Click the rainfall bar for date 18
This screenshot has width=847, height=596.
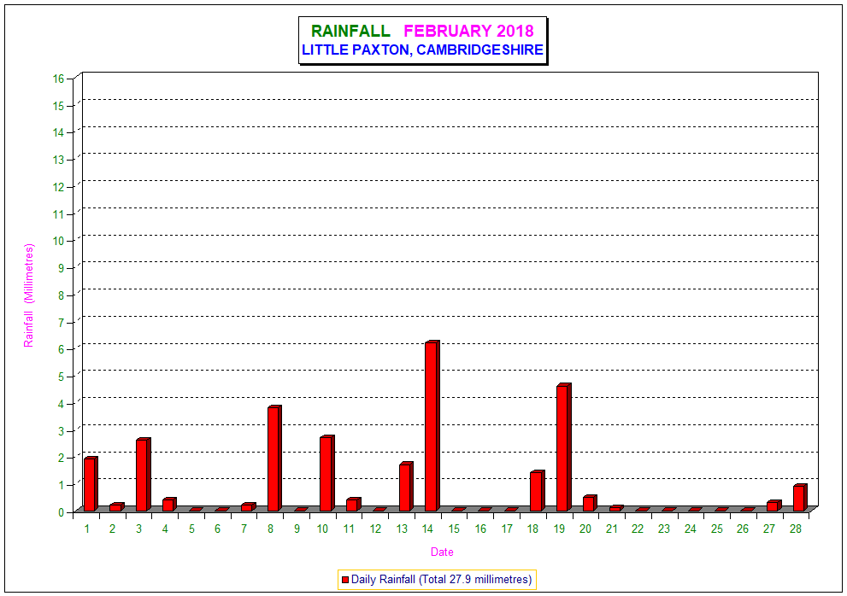click(537, 491)
